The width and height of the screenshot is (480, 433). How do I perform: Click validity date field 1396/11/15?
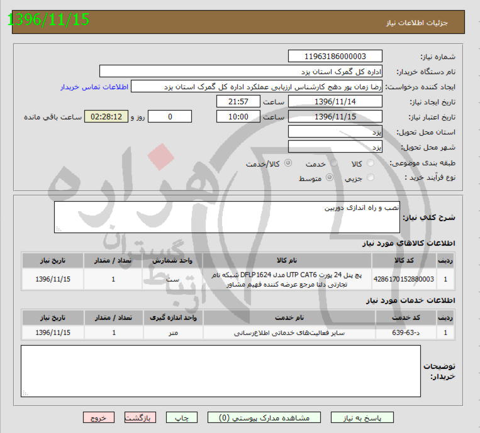[x=335, y=116]
